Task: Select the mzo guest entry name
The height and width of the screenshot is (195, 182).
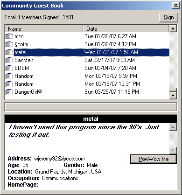Action: click(x=19, y=36)
